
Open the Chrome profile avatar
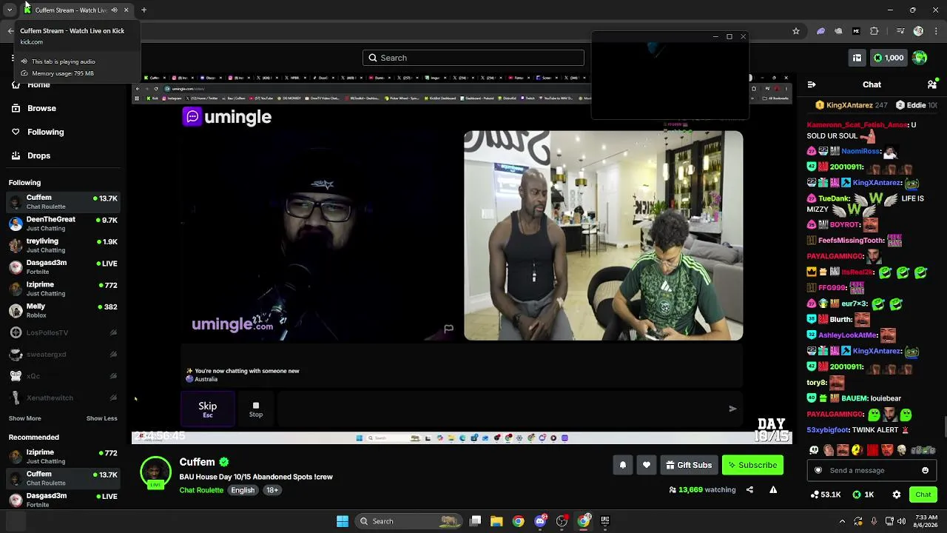(918, 31)
